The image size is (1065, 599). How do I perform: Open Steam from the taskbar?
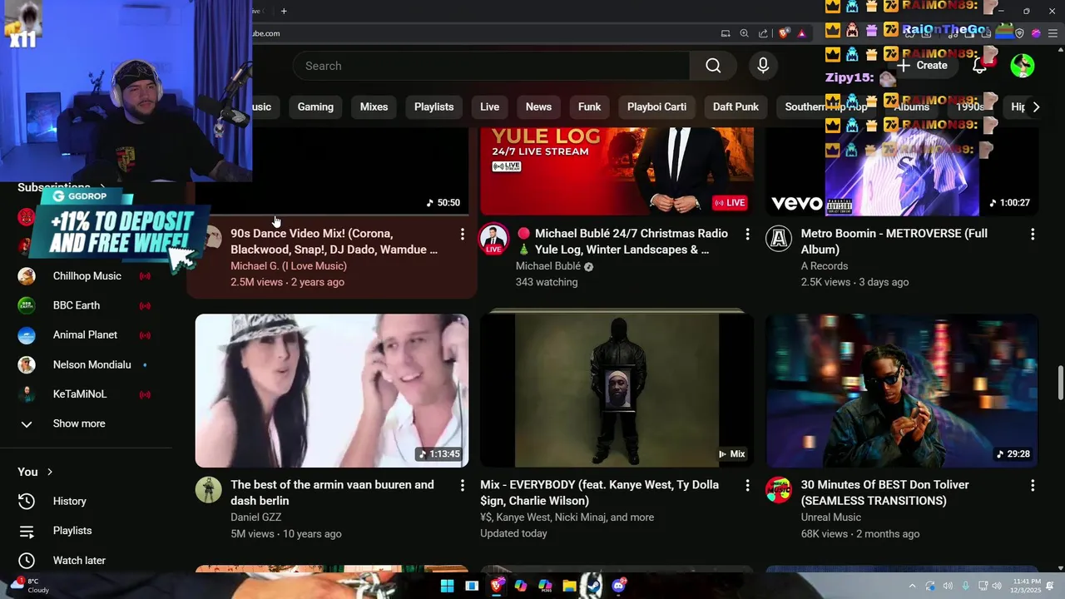click(592, 586)
